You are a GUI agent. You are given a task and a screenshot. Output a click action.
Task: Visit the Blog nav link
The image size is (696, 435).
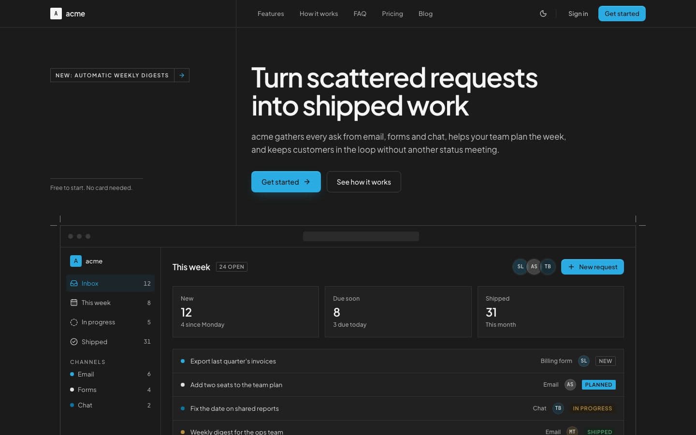(425, 14)
